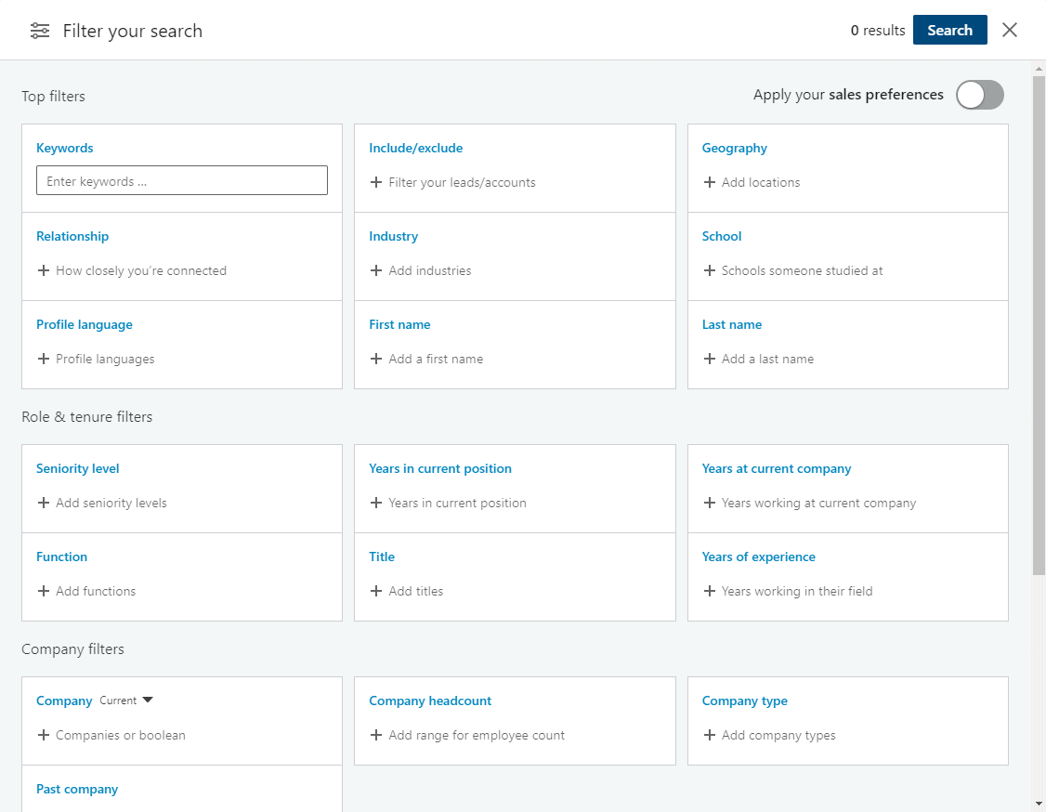Click the plus icon beside Profile languages

[x=44, y=359]
